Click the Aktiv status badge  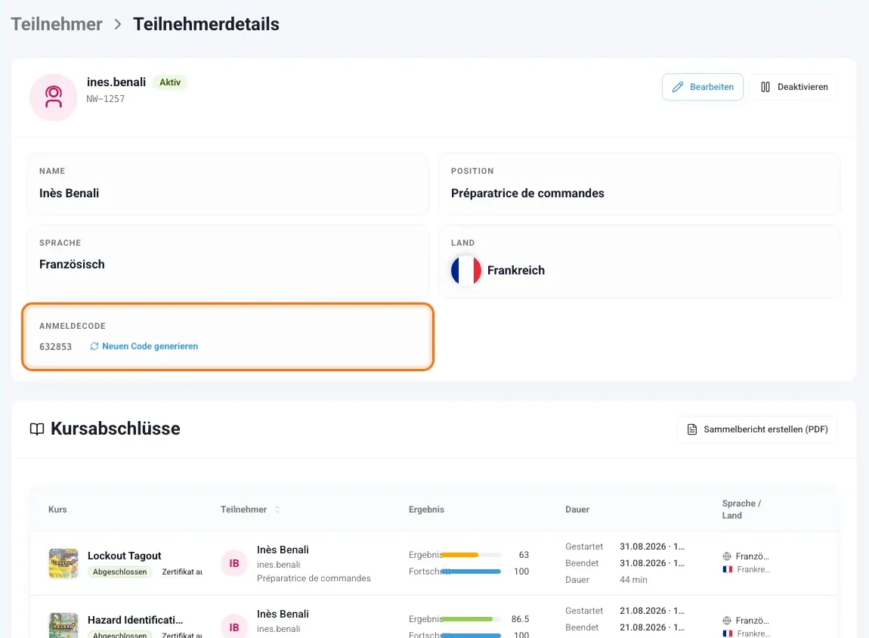click(170, 82)
